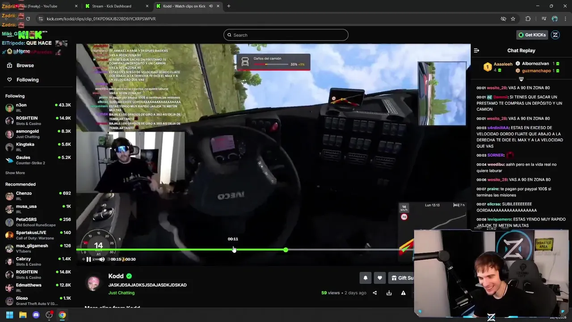The height and width of the screenshot is (322, 572).
Task: Mute the clip with the volume icon
Action: pos(102,259)
